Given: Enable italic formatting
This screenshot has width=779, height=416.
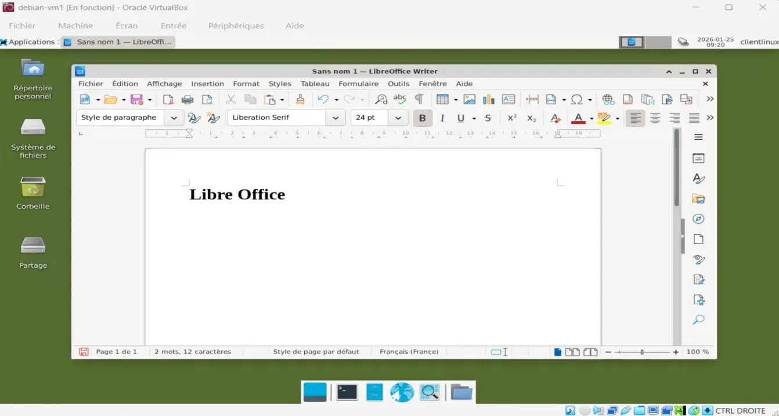Looking at the screenshot, I should (442, 118).
